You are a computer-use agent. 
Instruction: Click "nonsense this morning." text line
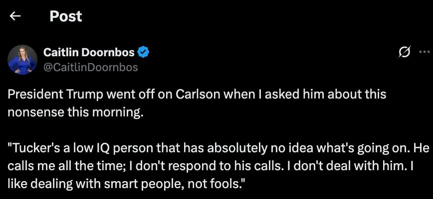point(75,111)
